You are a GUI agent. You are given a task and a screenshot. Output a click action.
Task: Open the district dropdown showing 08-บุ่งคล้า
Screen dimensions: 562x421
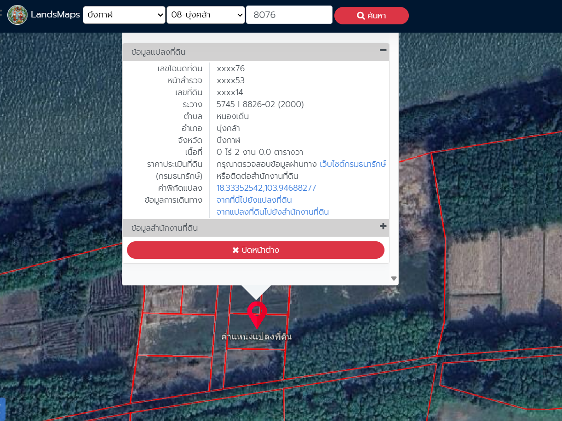coord(206,15)
